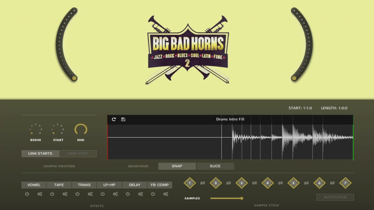The image size is (374, 210).
Task: Open VOWEL effect settings gears icon
Action: [x=40, y=194]
